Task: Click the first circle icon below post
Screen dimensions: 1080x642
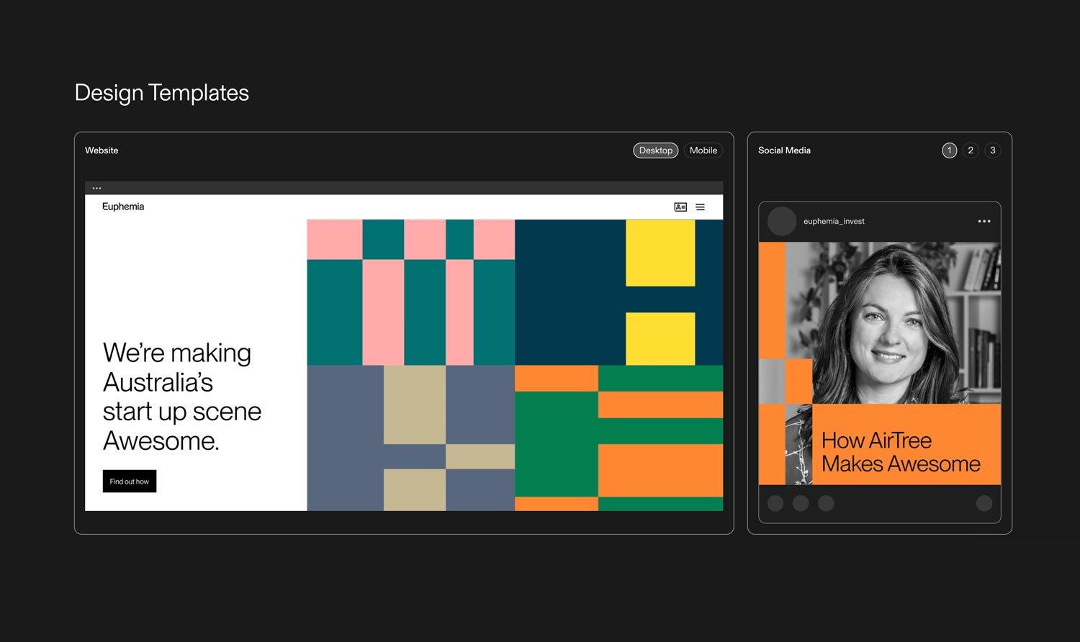Action: (x=775, y=503)
